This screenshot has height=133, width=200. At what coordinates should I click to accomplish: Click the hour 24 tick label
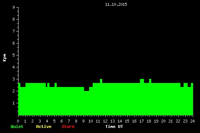tap(192, 121)
